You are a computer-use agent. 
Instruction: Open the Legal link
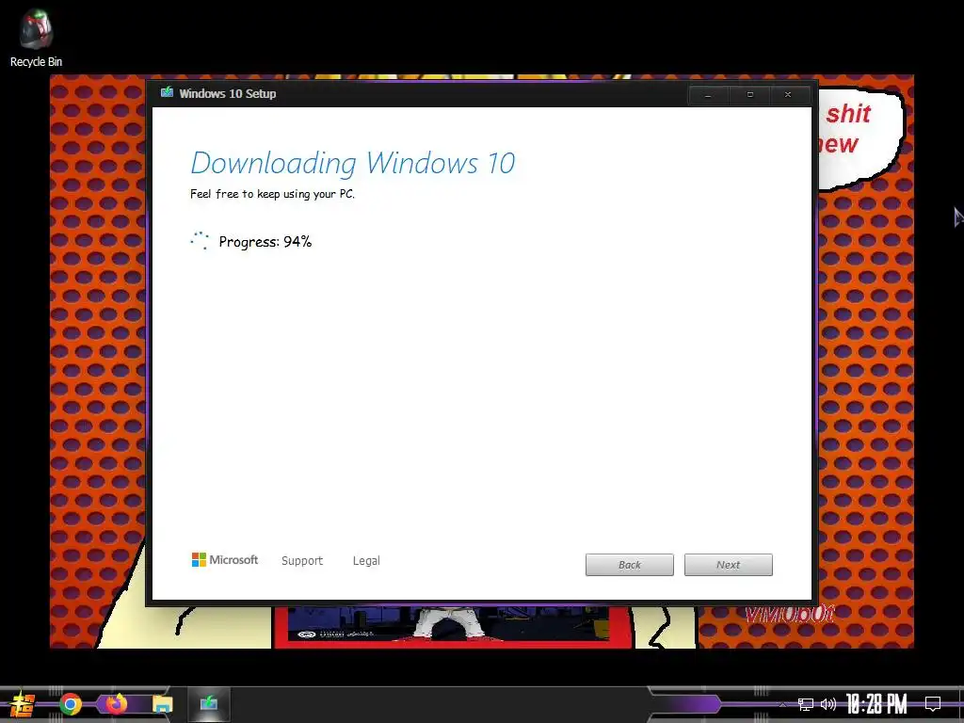(366, 561)
